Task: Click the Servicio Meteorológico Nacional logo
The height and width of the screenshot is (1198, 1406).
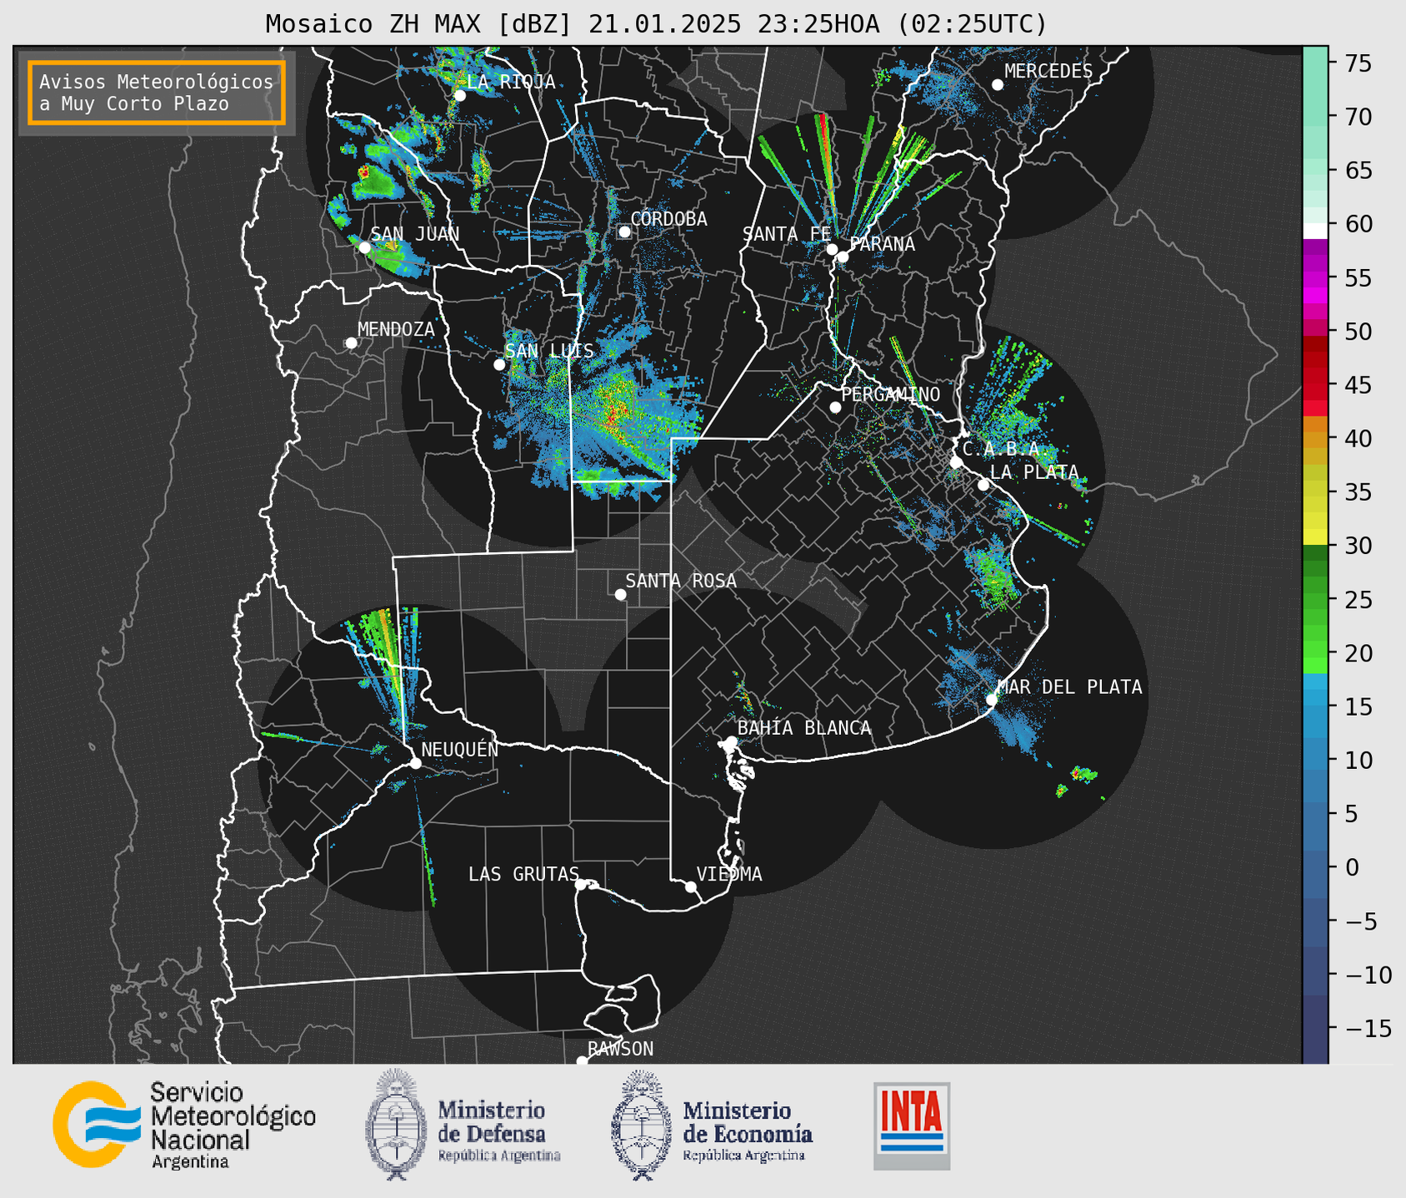Action: coord(184,1125)
